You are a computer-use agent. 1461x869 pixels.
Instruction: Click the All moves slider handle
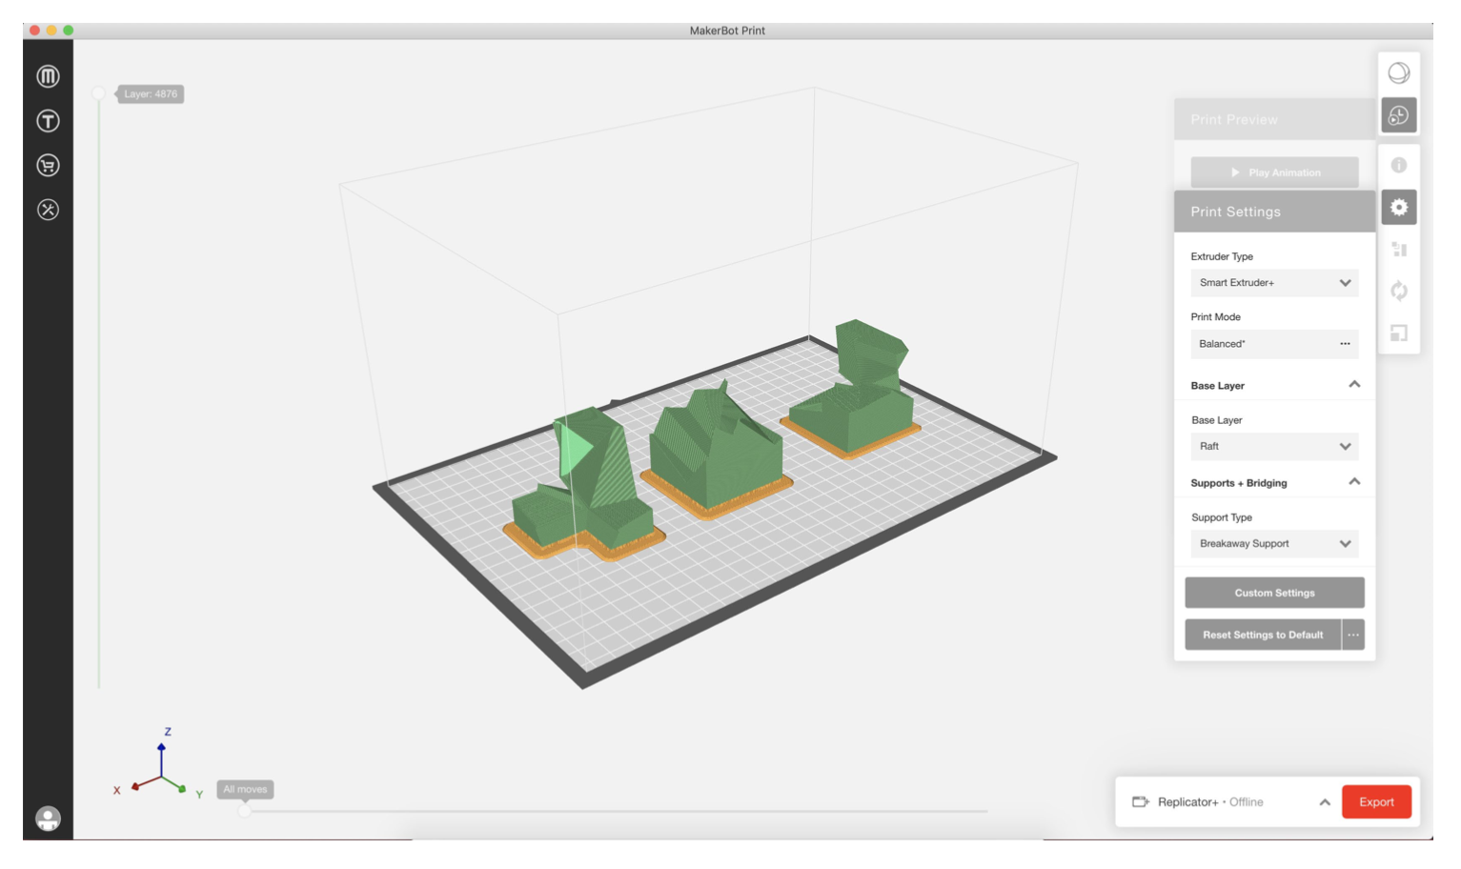245,811
